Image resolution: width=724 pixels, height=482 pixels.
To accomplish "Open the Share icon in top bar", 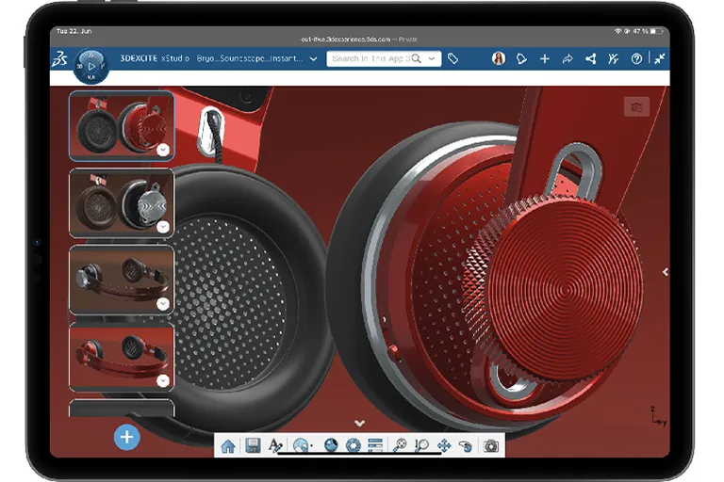I will click(x=590, y=58).
